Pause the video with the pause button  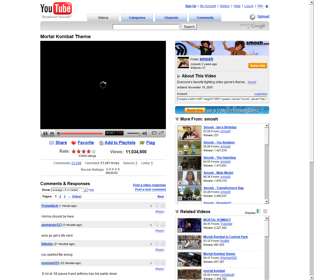click(45, 133)
